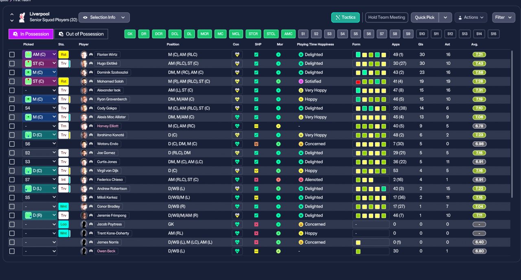Click Wataru Endo's concerned face icon
521x280 pixels.
pos(301,144)
